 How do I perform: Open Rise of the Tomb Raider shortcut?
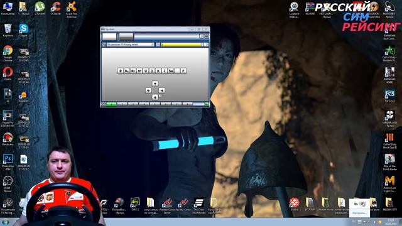(389, 163)
